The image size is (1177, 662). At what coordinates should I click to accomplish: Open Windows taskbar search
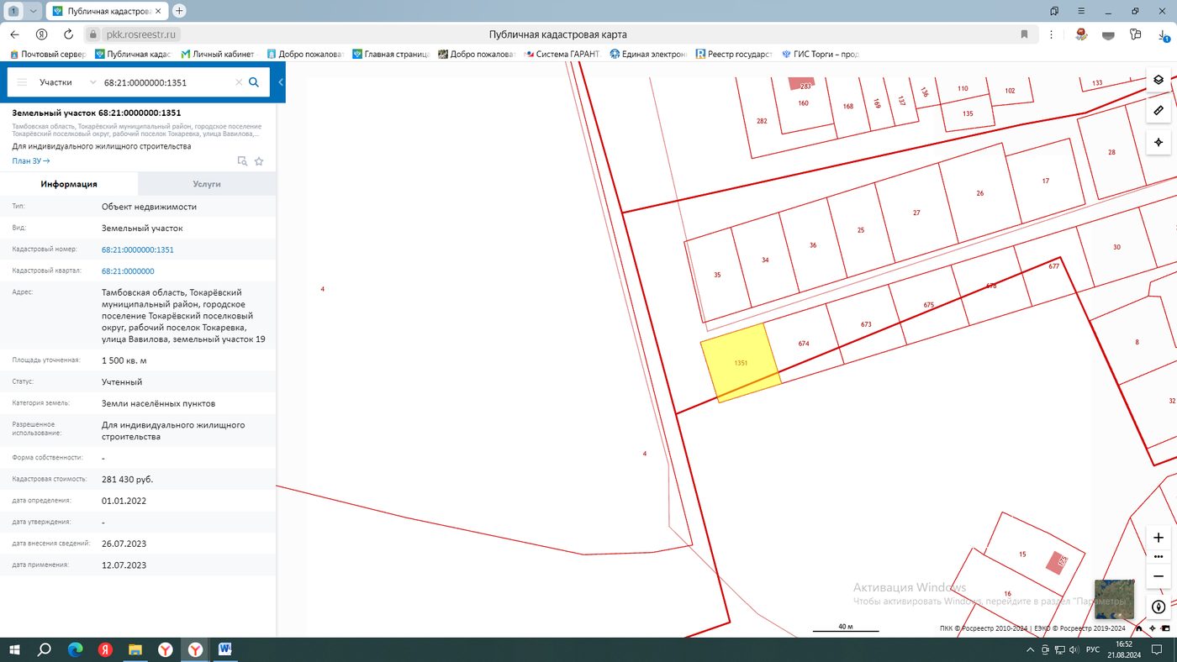pos(45,649)
